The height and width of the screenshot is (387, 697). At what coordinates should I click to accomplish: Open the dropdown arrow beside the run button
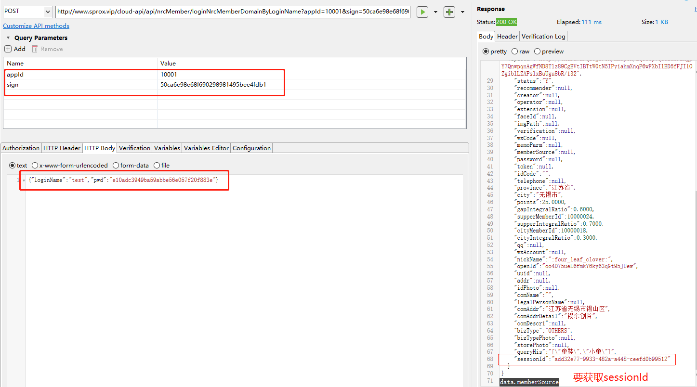tap(436, 12)
